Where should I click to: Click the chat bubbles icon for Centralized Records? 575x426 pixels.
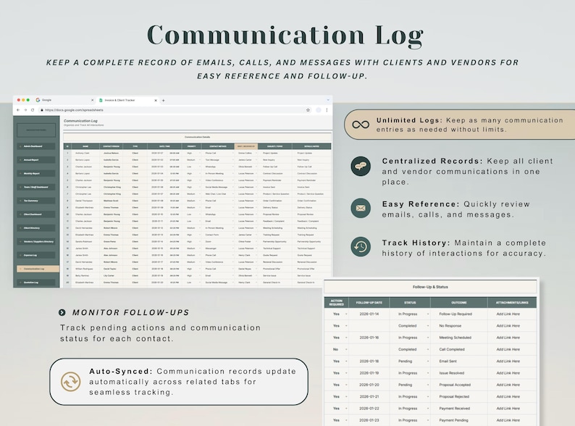pyautogui.click(x=361, y=166)
